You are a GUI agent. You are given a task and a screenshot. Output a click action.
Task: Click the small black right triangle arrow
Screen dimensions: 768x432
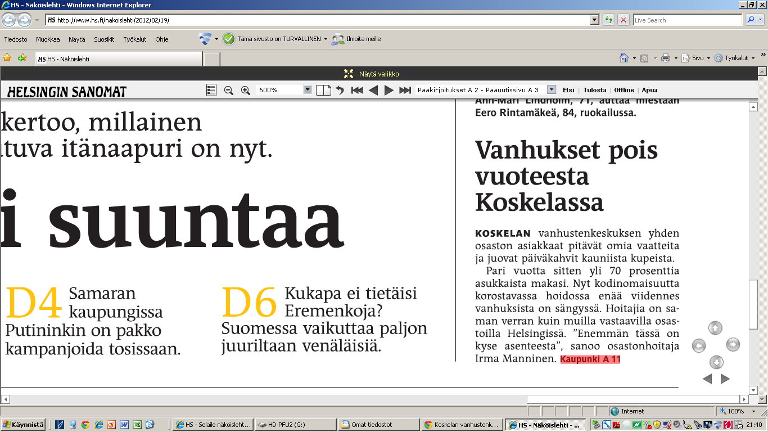725,379
